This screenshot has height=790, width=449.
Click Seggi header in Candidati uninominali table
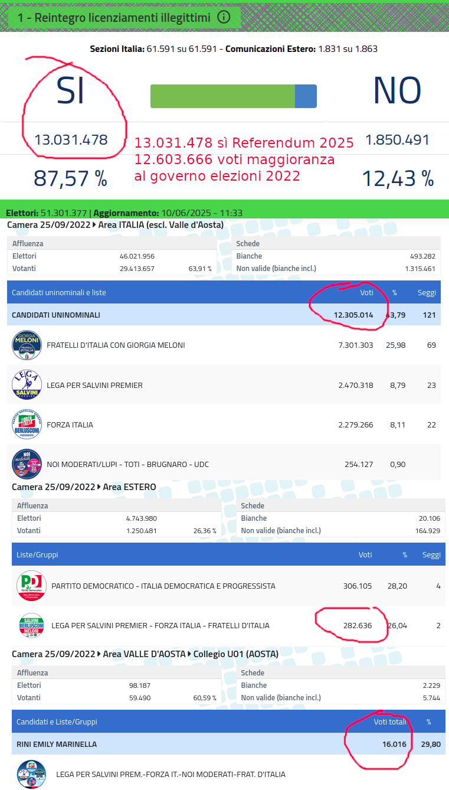[x=427, y=292]
